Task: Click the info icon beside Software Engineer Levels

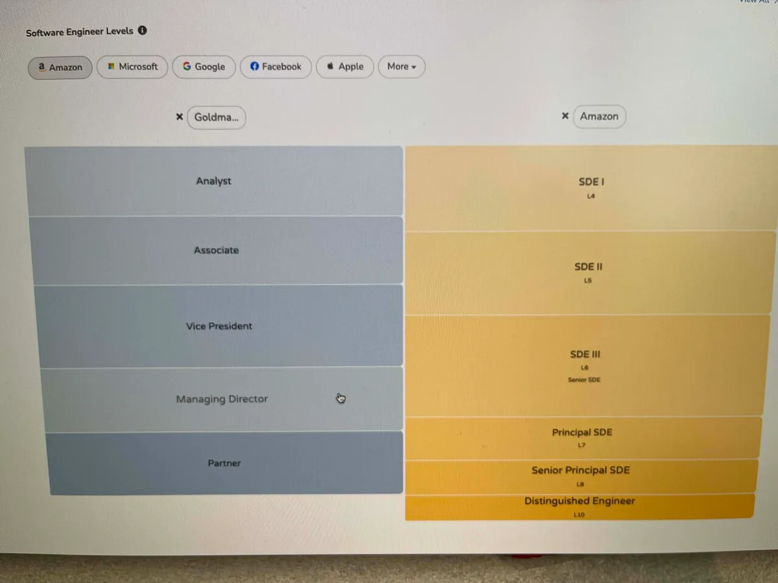Action: click(143, 30)
